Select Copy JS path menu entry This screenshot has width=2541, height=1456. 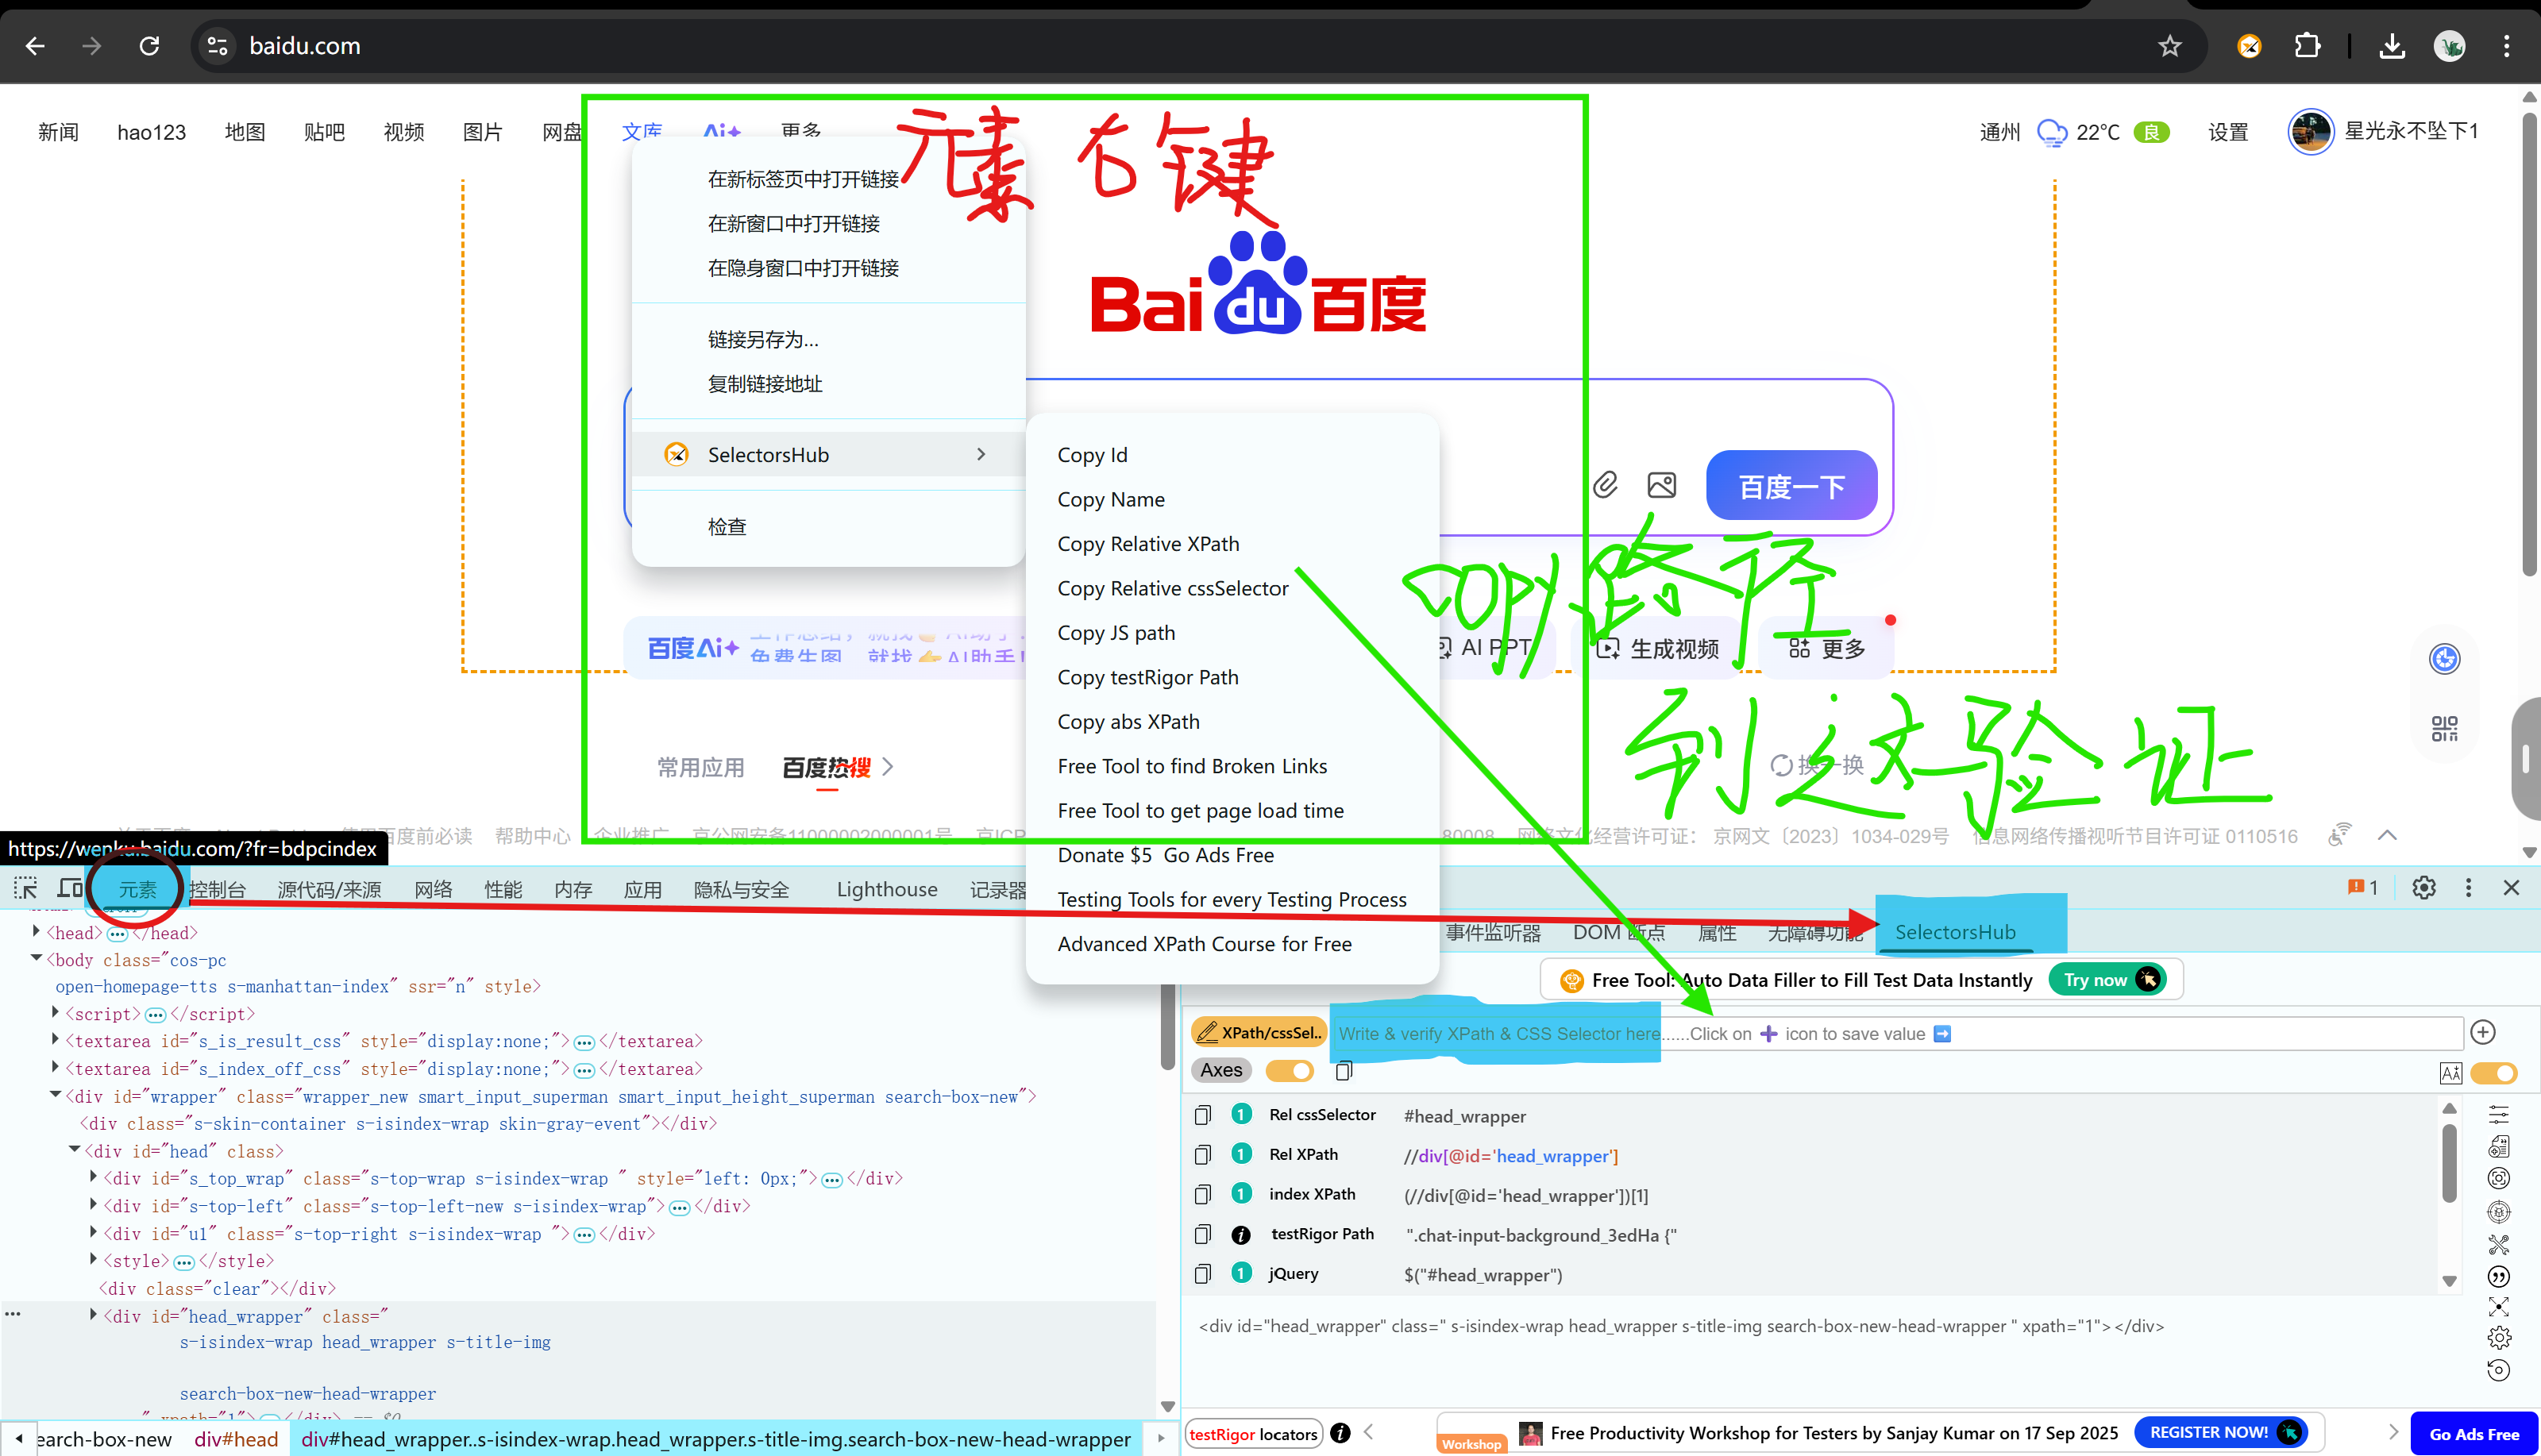click(x=1116, y=633)
